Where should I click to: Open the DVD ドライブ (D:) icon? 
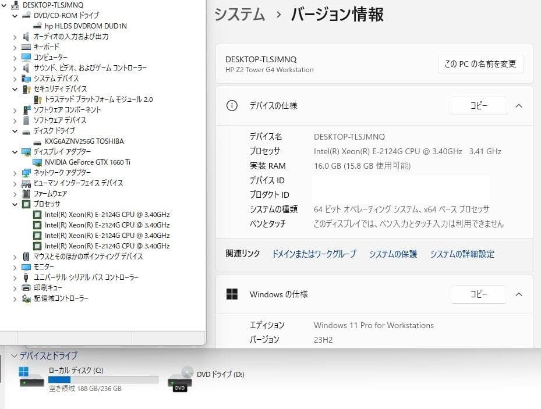point(178,379)
